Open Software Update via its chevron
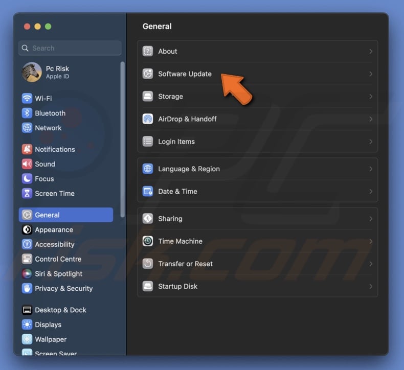404x370 pixels. (371, 74)
